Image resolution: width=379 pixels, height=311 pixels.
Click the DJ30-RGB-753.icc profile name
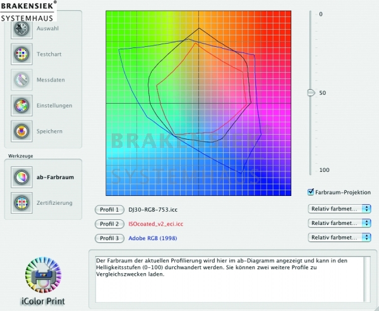153,210
